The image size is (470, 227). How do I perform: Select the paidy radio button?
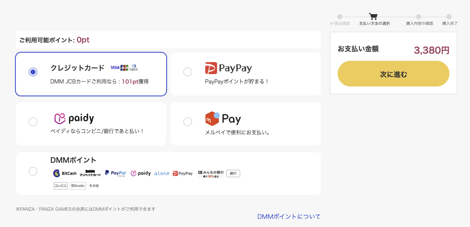(33, 122)
